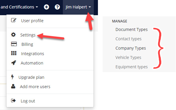Click the Billing credit card icon

click(14, 44)
